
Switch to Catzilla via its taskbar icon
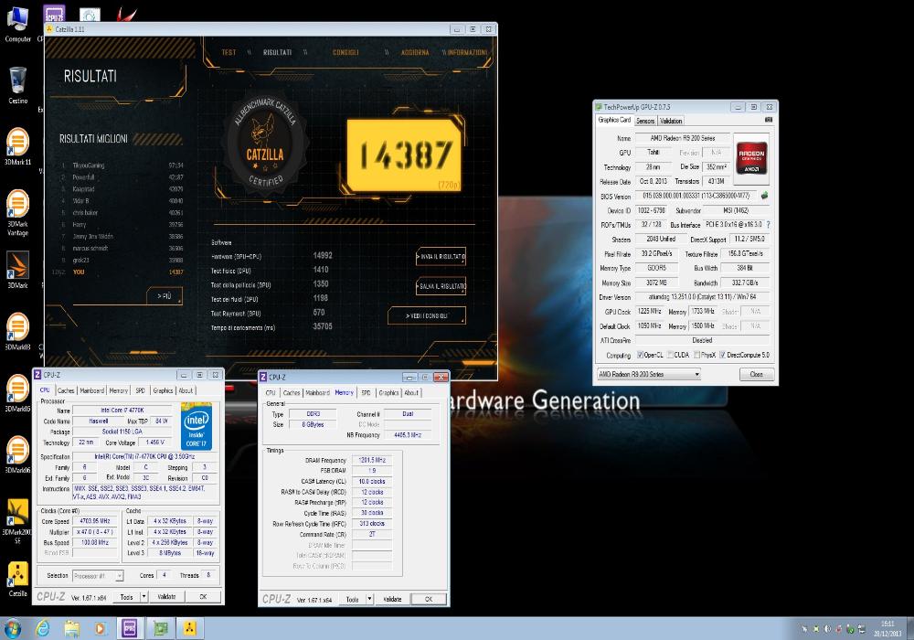pos(189,628)
